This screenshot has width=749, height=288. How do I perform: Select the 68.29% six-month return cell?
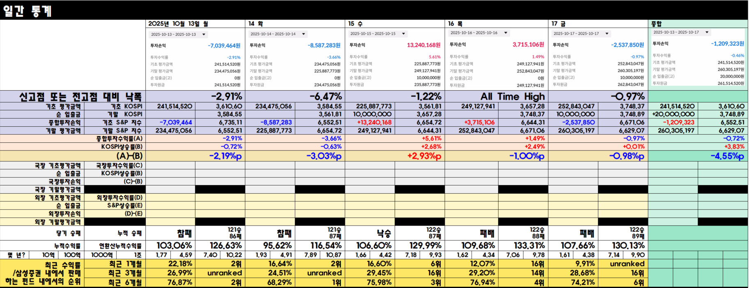point(270,282)
